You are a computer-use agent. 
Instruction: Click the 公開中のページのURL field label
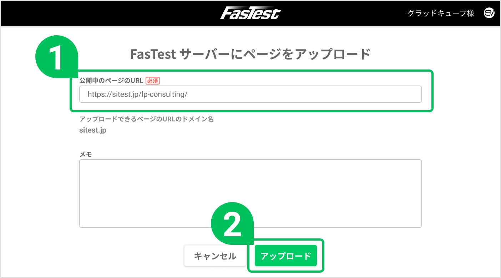111,81
